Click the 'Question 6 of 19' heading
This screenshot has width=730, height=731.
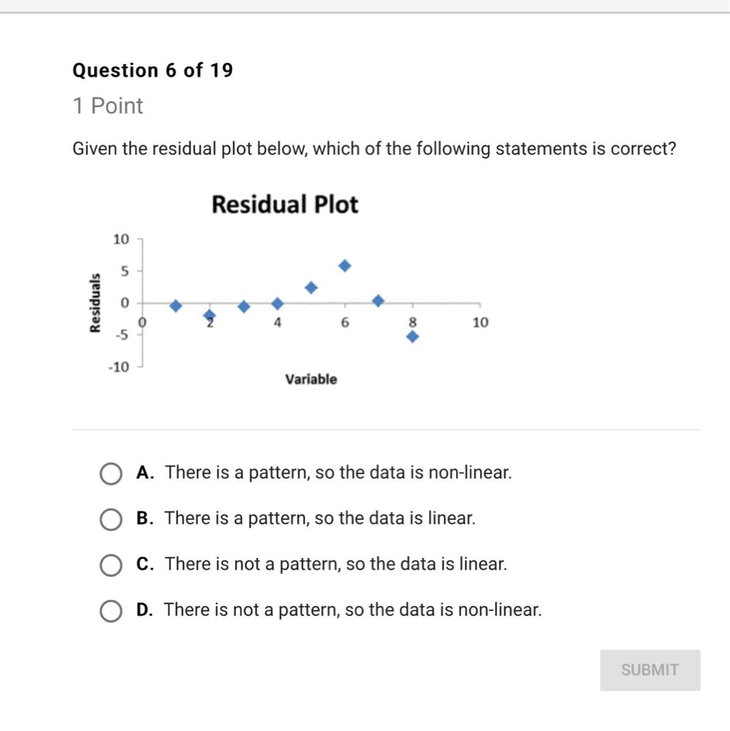click(152, 70)
